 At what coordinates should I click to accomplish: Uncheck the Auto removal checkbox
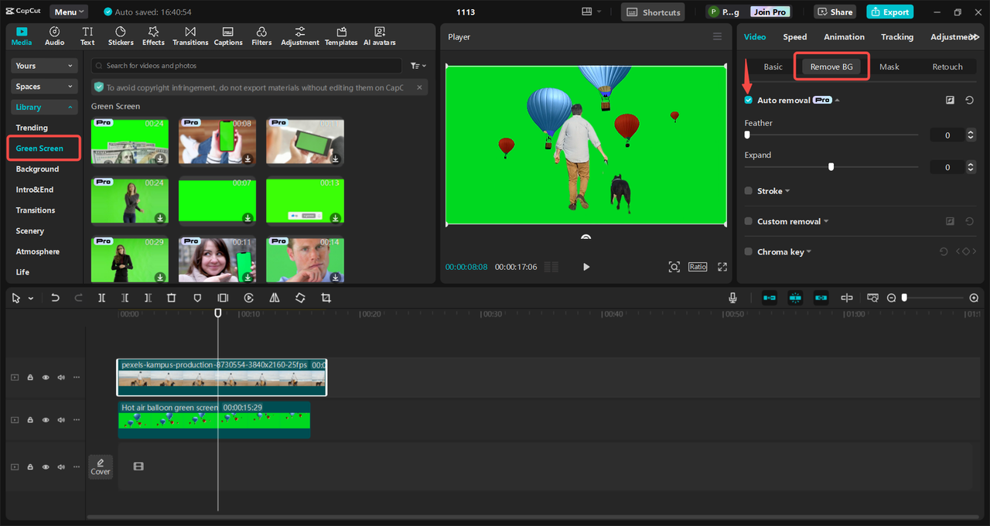click(748, 101)
